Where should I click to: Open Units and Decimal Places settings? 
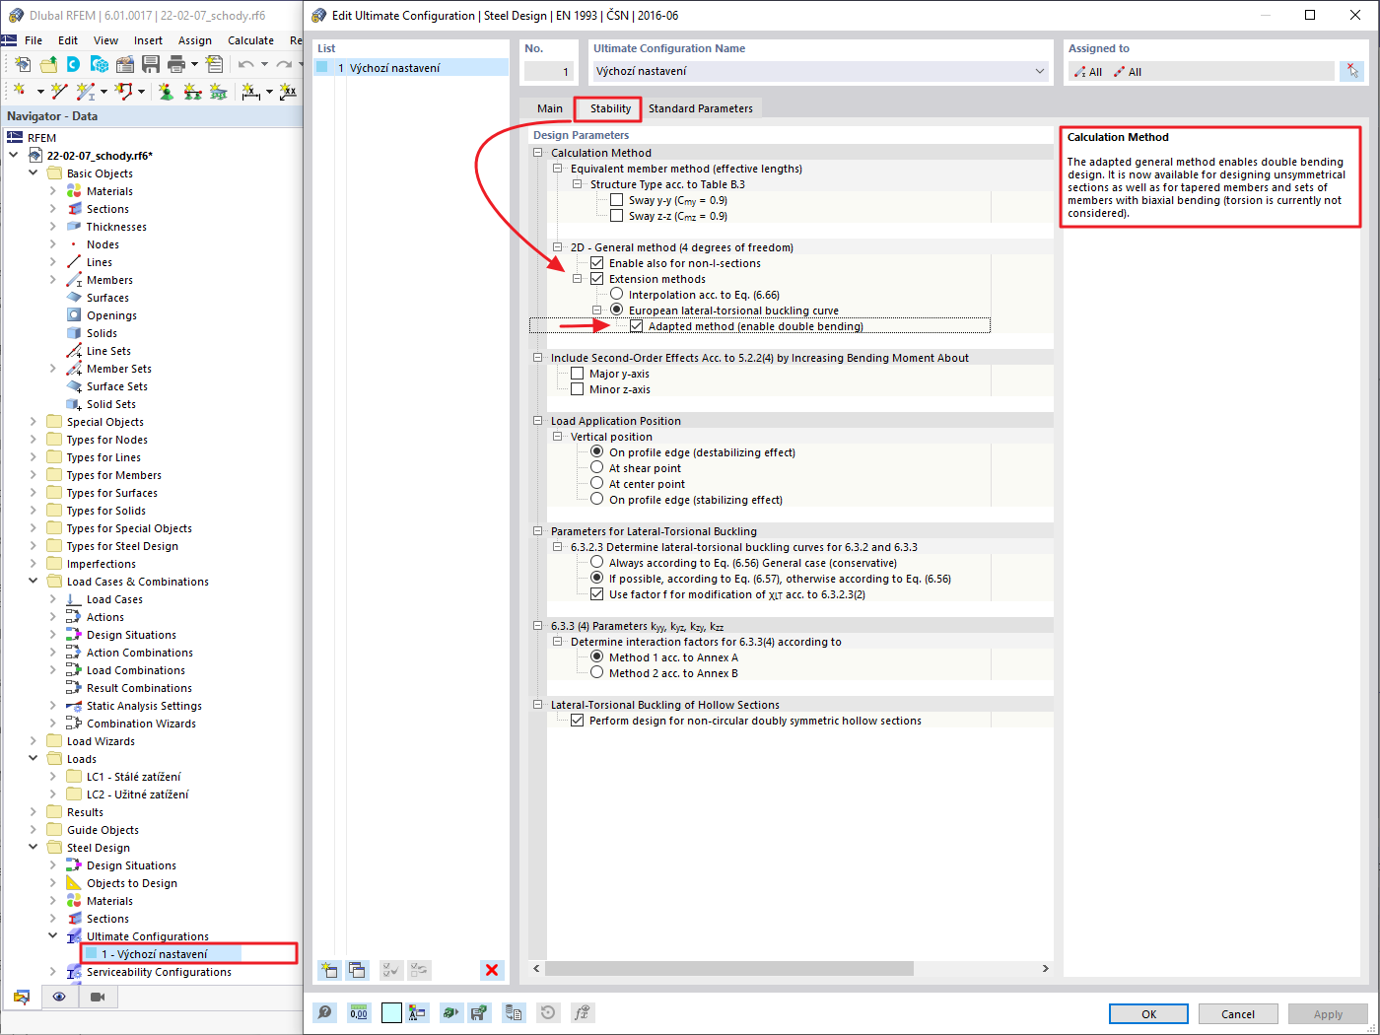(359, 1012)
